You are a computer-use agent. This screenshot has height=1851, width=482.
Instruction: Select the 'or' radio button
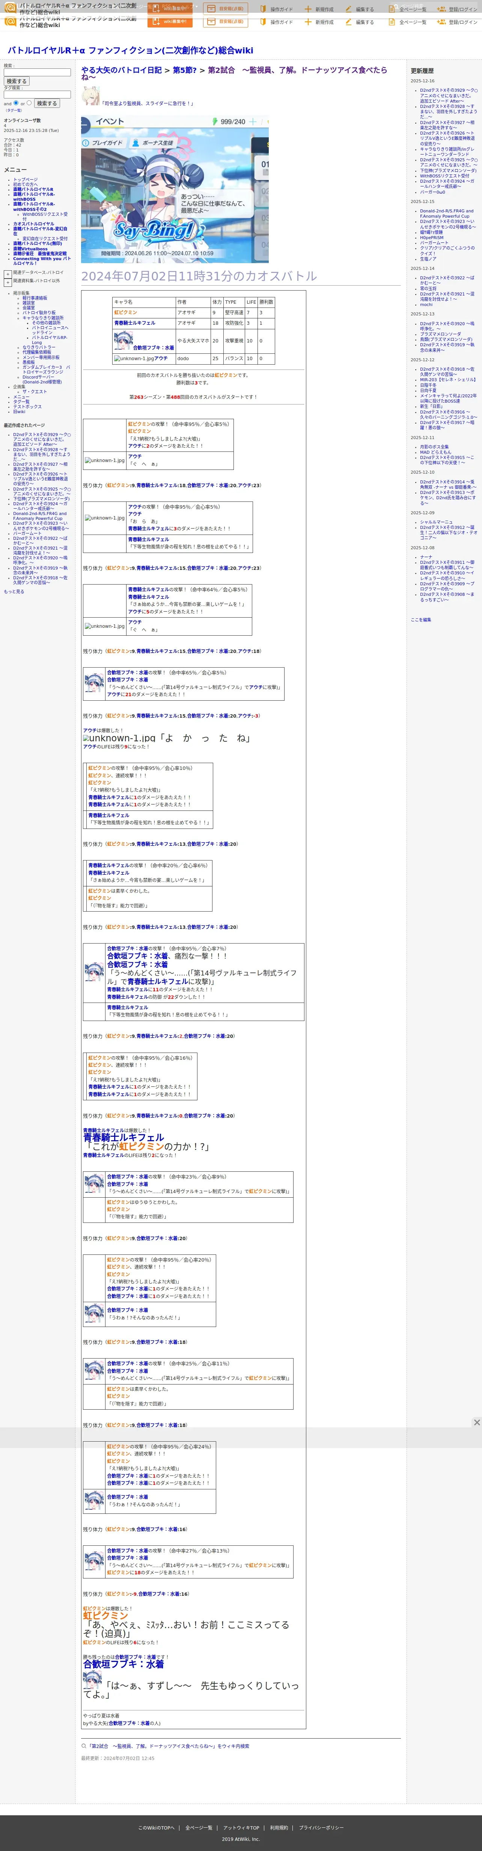tap(29, 103)
